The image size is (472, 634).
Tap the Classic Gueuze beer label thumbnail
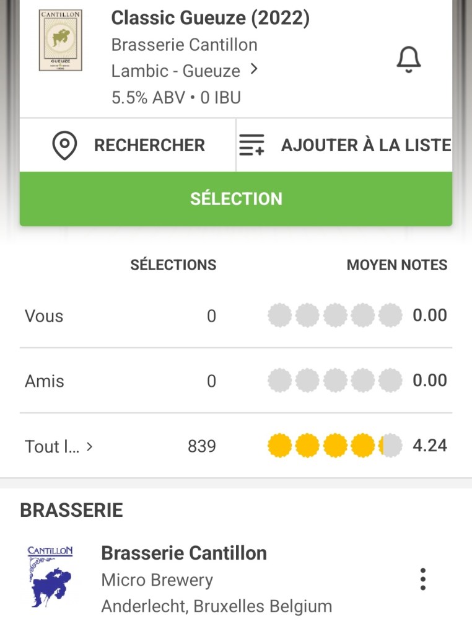pos(60,40)
